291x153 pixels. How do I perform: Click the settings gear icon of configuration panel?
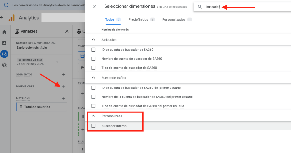coord(79,31)
